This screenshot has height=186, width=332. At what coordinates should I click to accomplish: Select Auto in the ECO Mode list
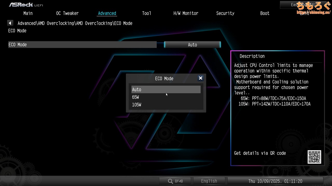[x=166, y=90]
